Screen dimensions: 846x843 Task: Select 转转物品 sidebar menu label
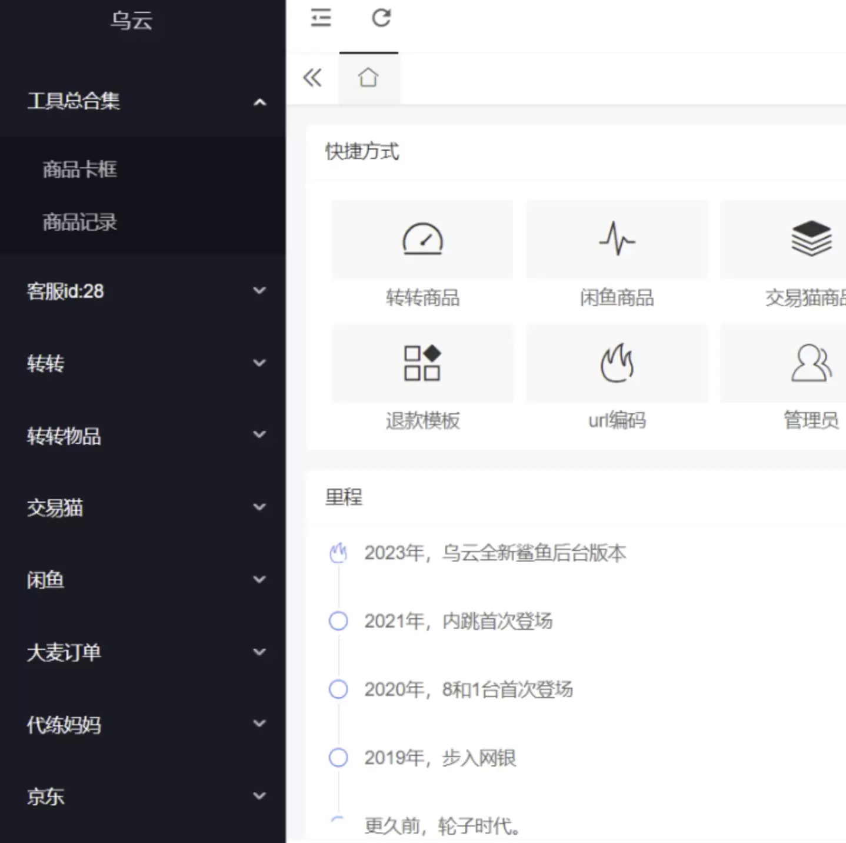64,436
